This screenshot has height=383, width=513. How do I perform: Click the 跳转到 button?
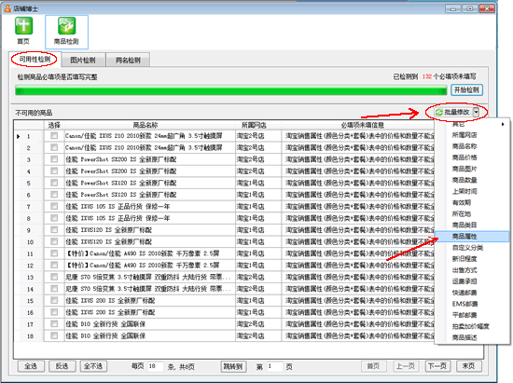[x=233, y=366]
